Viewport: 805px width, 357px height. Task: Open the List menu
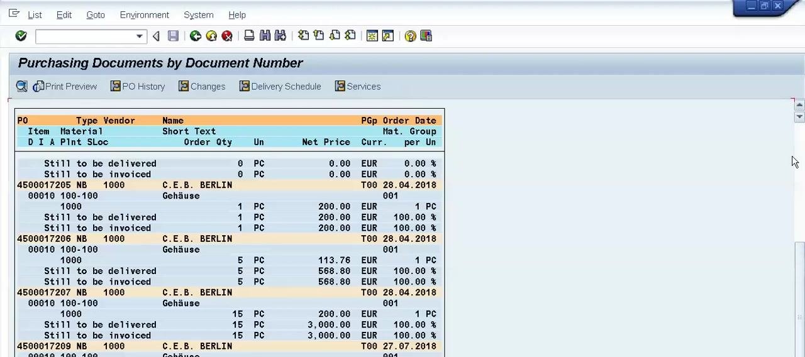35,14
